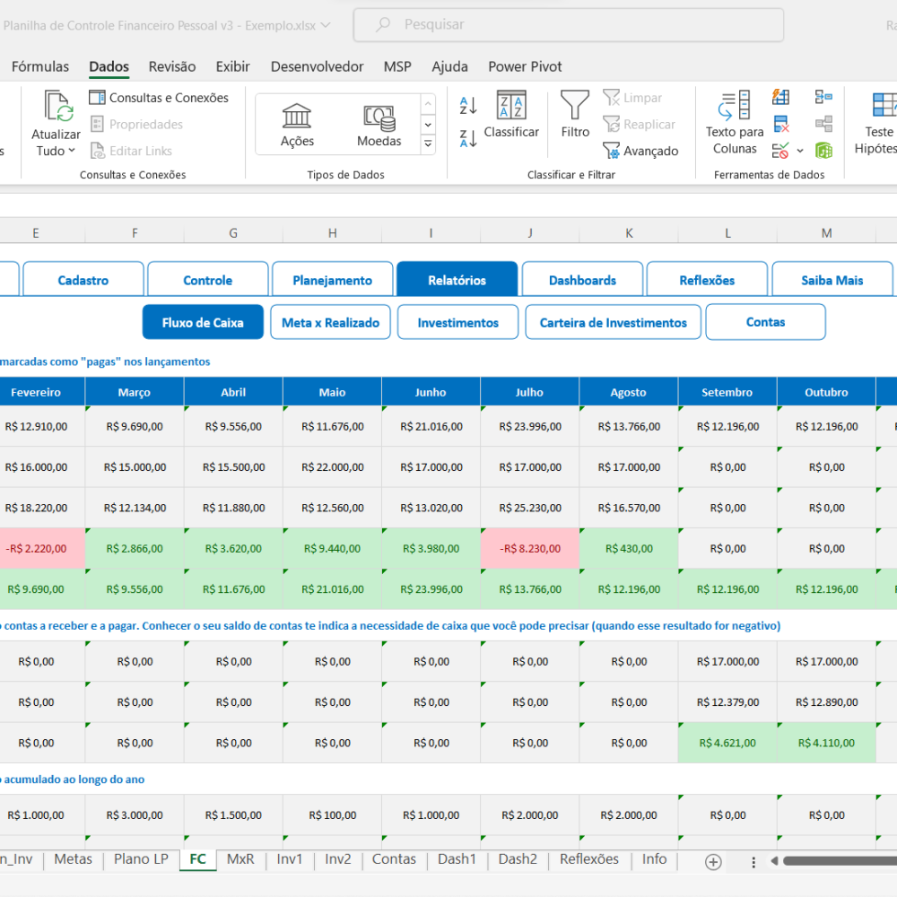The height and width of the screenshot is (897, 897).
Task: Click the Controle navigation button
Action: click(208, 280)
